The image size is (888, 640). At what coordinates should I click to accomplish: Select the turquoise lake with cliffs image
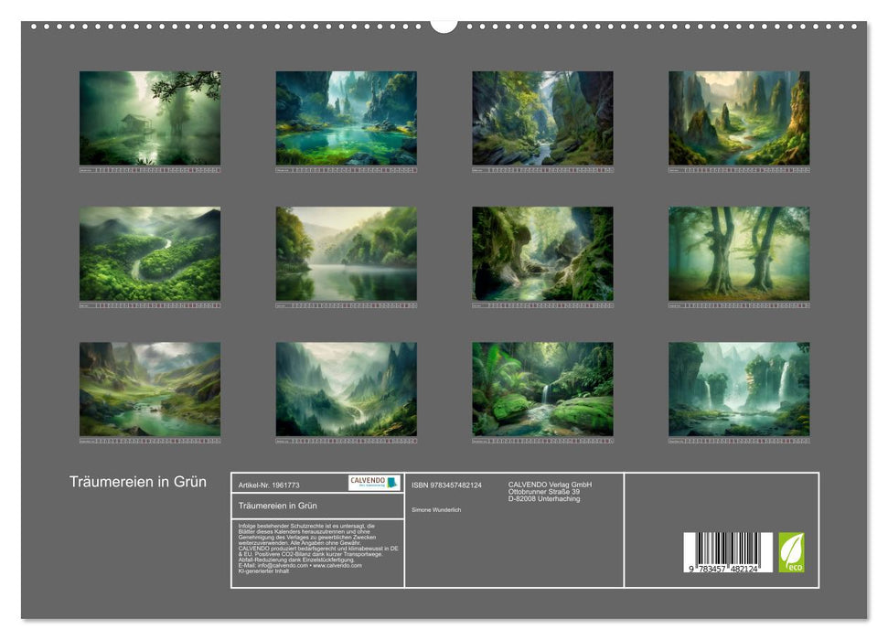pos(346,118)
